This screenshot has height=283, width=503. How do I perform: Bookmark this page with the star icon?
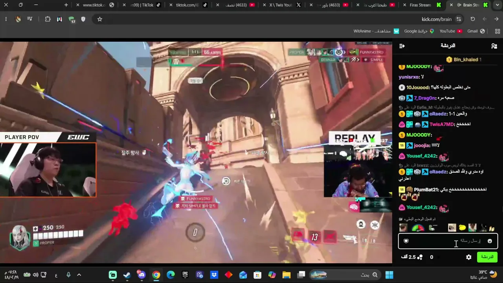[100, 19]
